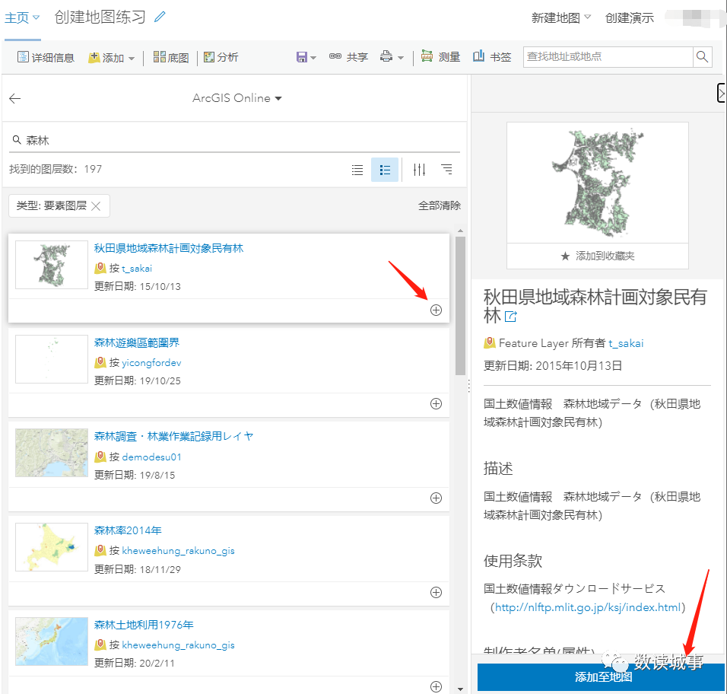727x694 pixels.
Task: Click owner t_sakai in first result
Action: [x=137, y=268]
